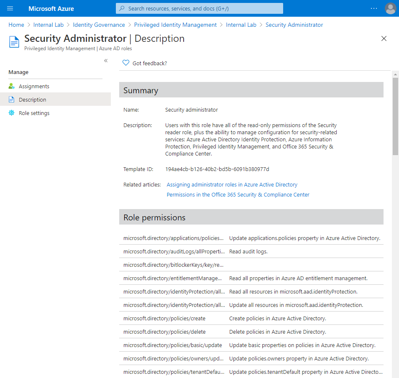Open Privileged Identity Management breadcrumb link

click(x=175, y=25)
